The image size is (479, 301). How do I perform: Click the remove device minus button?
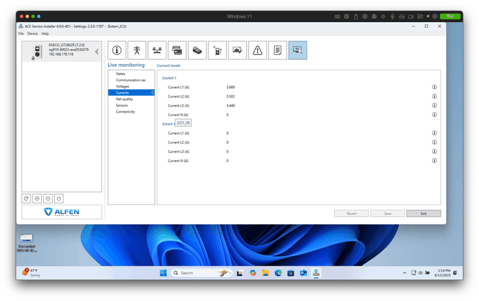[x=48, y=199]
